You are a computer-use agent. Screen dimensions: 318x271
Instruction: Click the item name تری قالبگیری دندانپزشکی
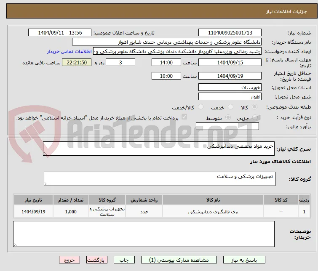(x=213, y=212)
